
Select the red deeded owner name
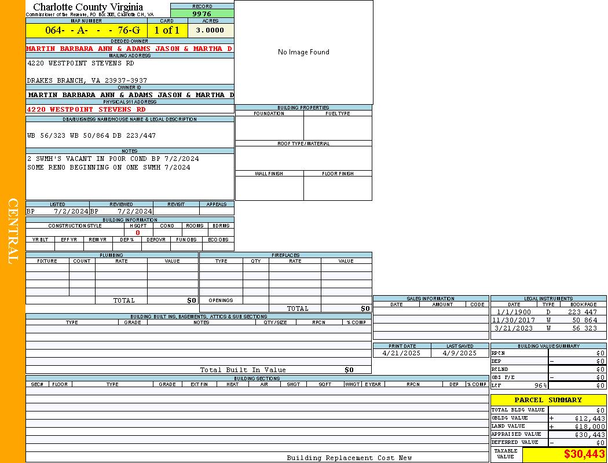pos(129,49)
